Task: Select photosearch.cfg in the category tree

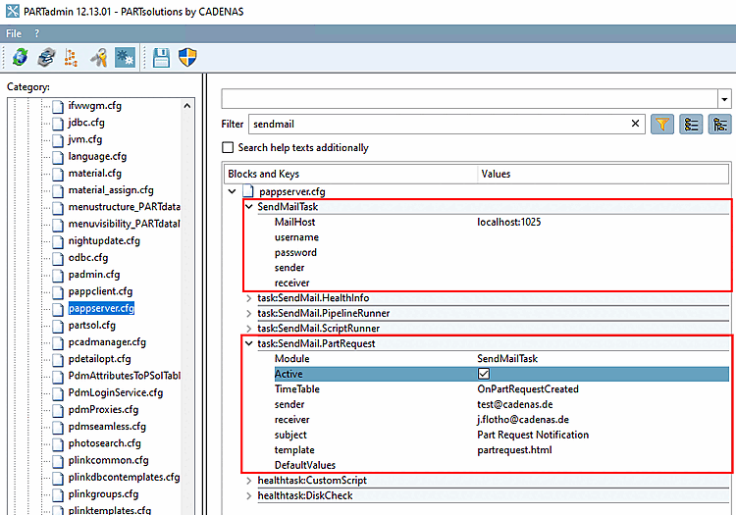Action: (x=105, y=443)
